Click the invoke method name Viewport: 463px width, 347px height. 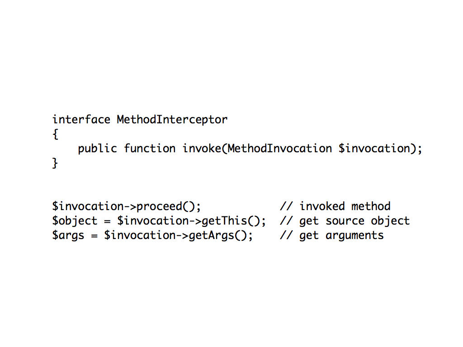201,148
